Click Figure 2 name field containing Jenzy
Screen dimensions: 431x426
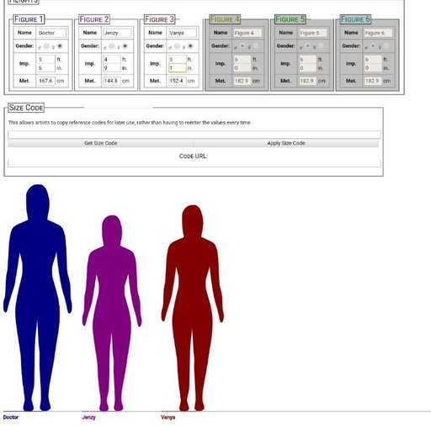117,33
